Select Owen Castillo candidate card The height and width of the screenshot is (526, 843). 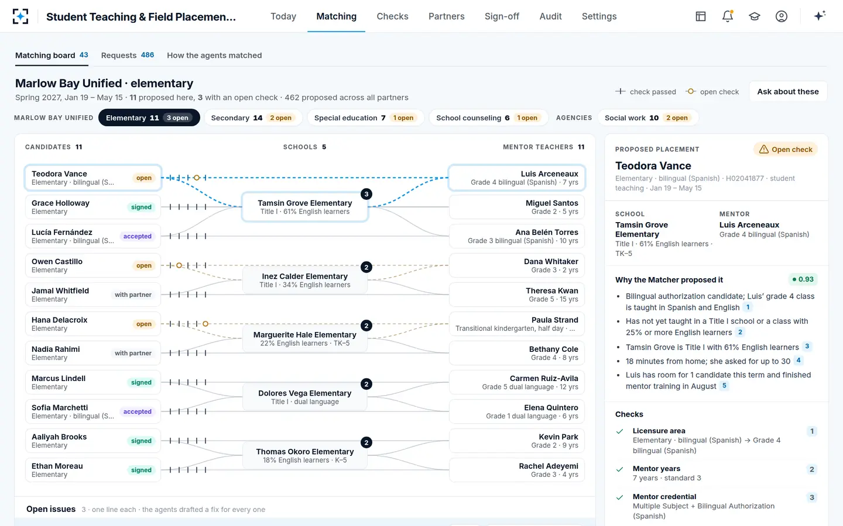point(93,265)
